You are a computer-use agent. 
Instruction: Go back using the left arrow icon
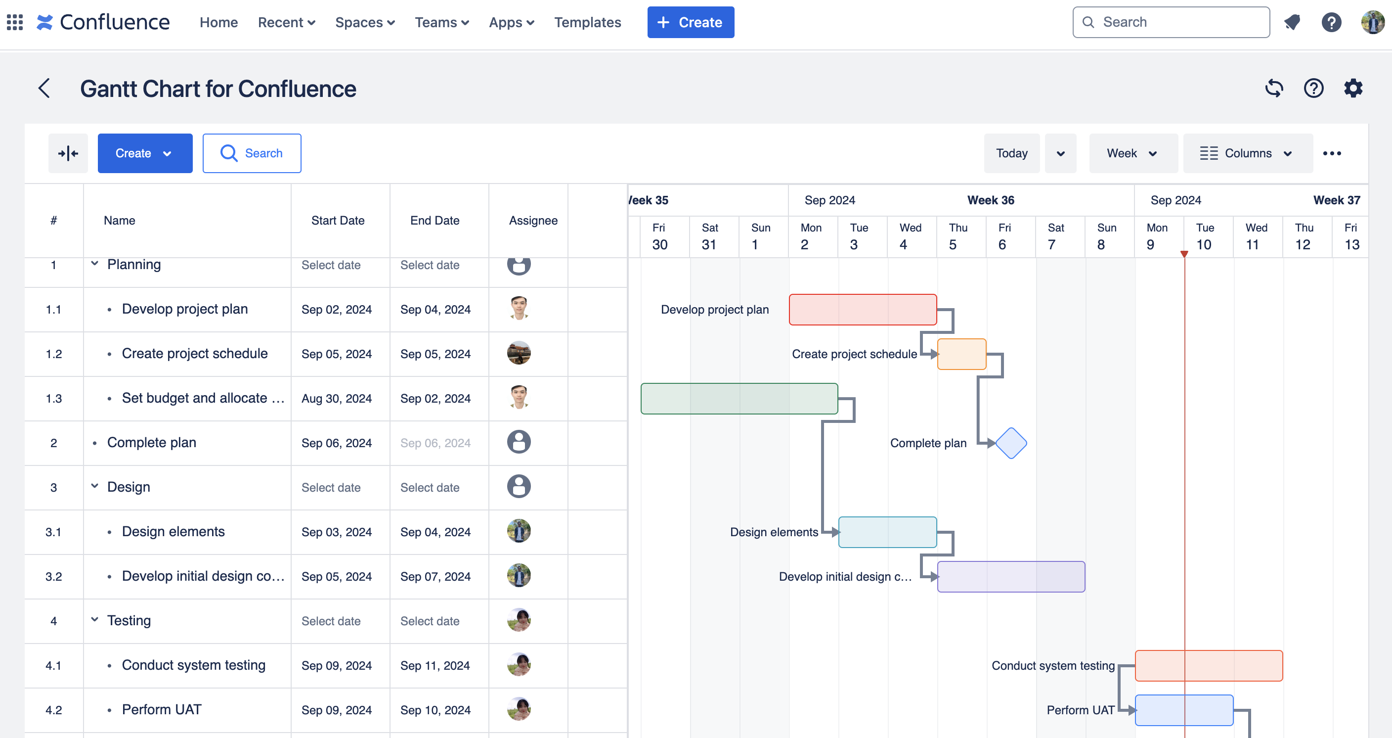pos(44,88)
